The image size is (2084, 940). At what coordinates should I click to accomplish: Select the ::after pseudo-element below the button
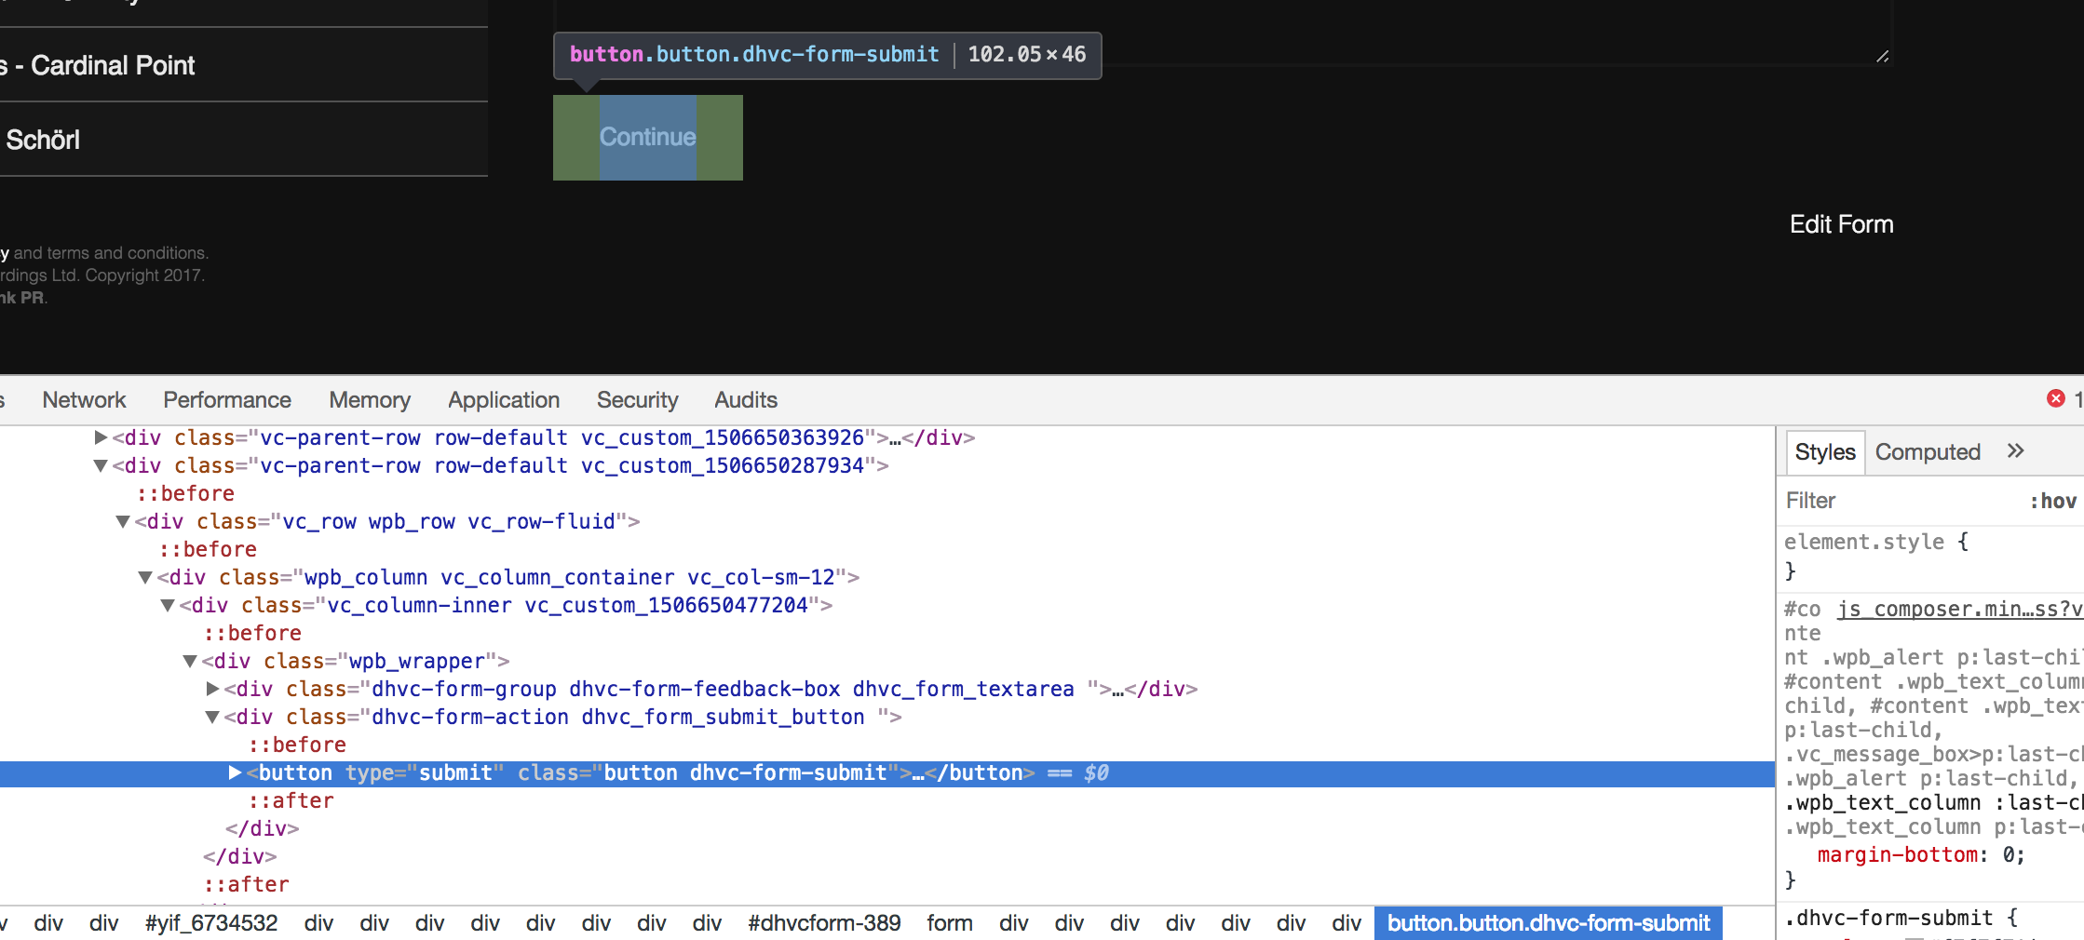coord(291,800)
